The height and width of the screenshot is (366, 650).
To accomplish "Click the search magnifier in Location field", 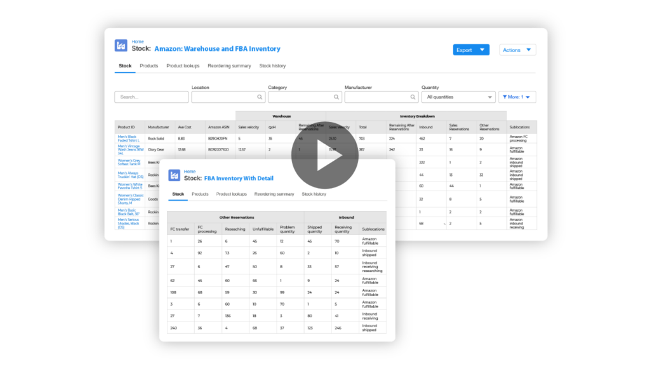I will 260,97.
